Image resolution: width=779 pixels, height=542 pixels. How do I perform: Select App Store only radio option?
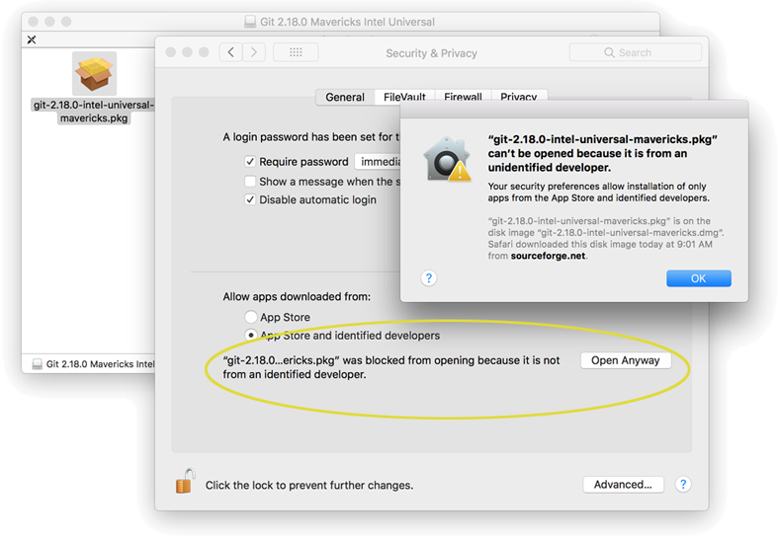pos(251,317)
